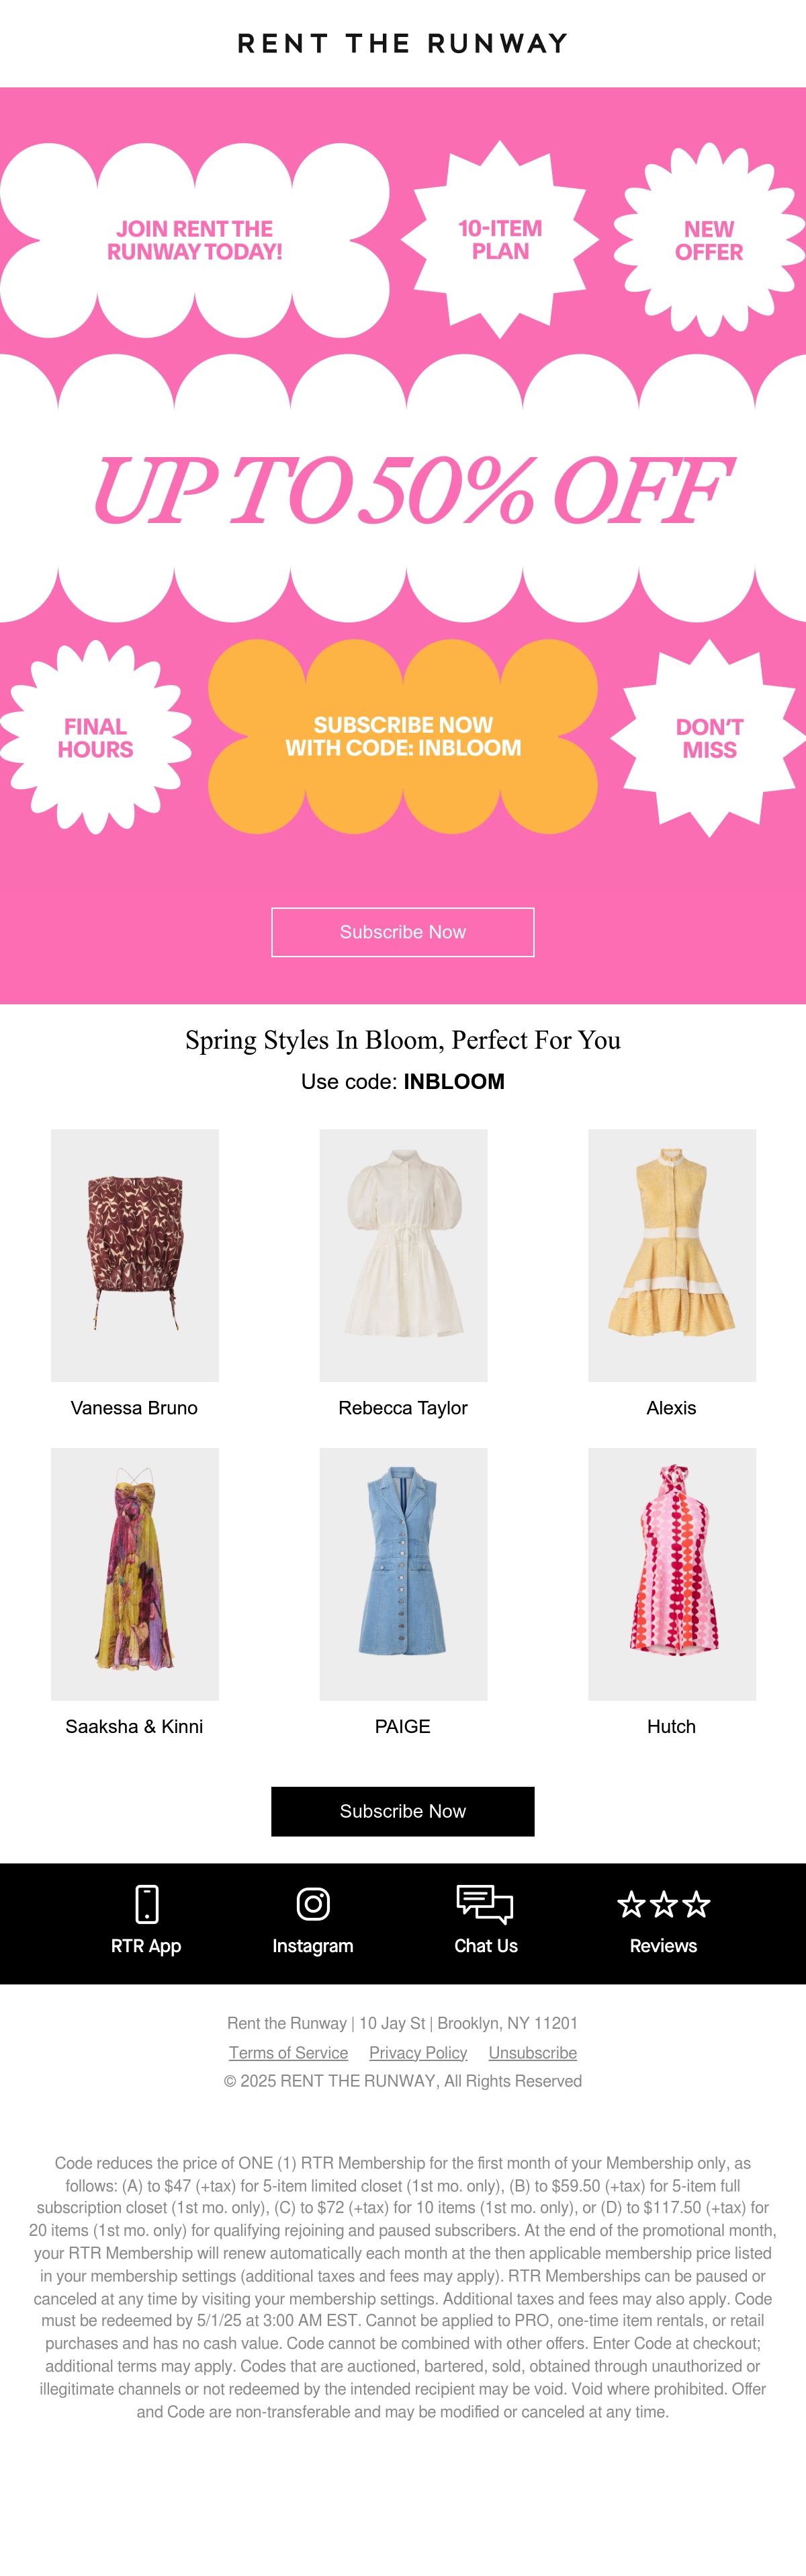Click the Chat Us speech bubbles icon
This screenshot has height=2576, width=806.
click(x=484, y=1904)
